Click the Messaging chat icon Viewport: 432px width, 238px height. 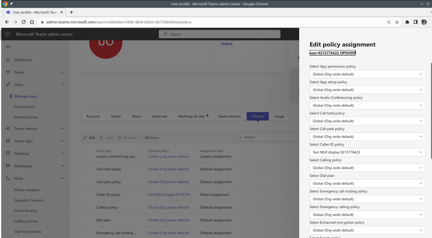tap(8, 166)
